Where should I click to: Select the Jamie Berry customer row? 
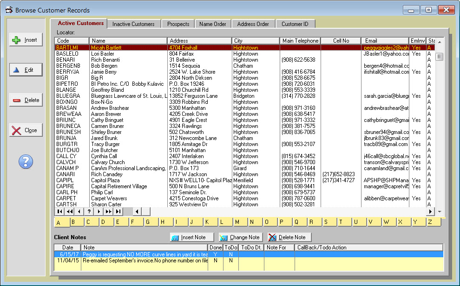(245, 72)
